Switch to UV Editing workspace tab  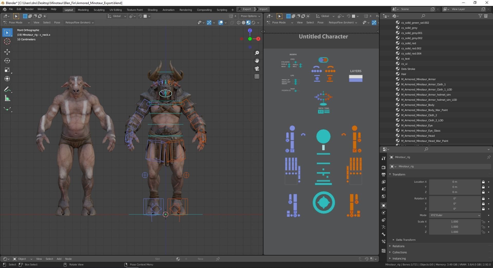click(x=116, y=10)
